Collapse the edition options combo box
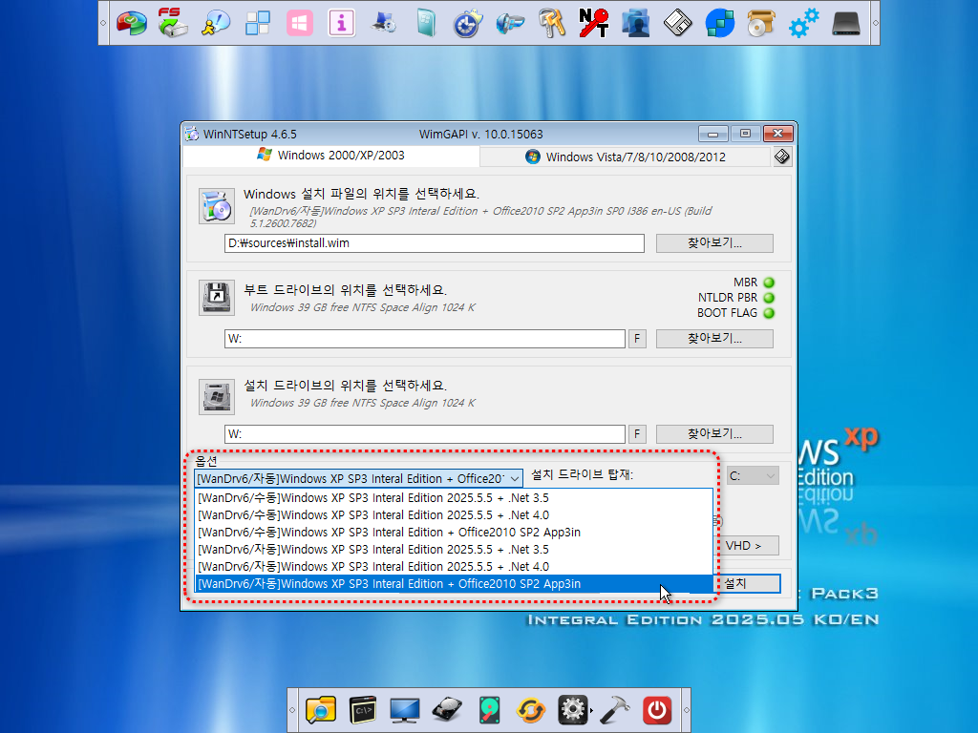Viewport: 978px width, 733px height. coord(515,479)
